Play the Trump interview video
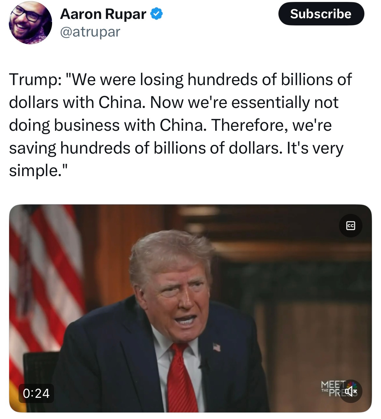 190,308
